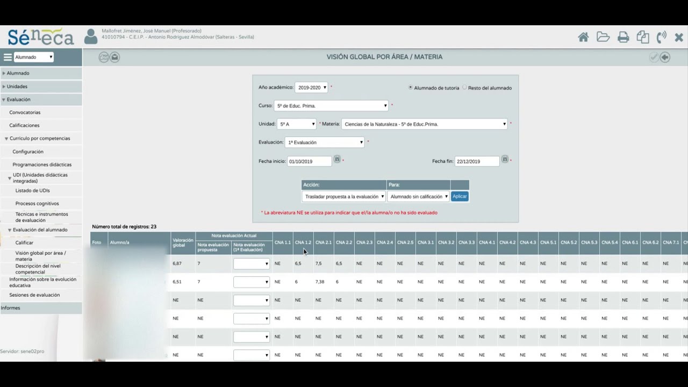Click Fecha fin date field
The image size is (688, 387).
pyautogui.click(x=477, y=161)
